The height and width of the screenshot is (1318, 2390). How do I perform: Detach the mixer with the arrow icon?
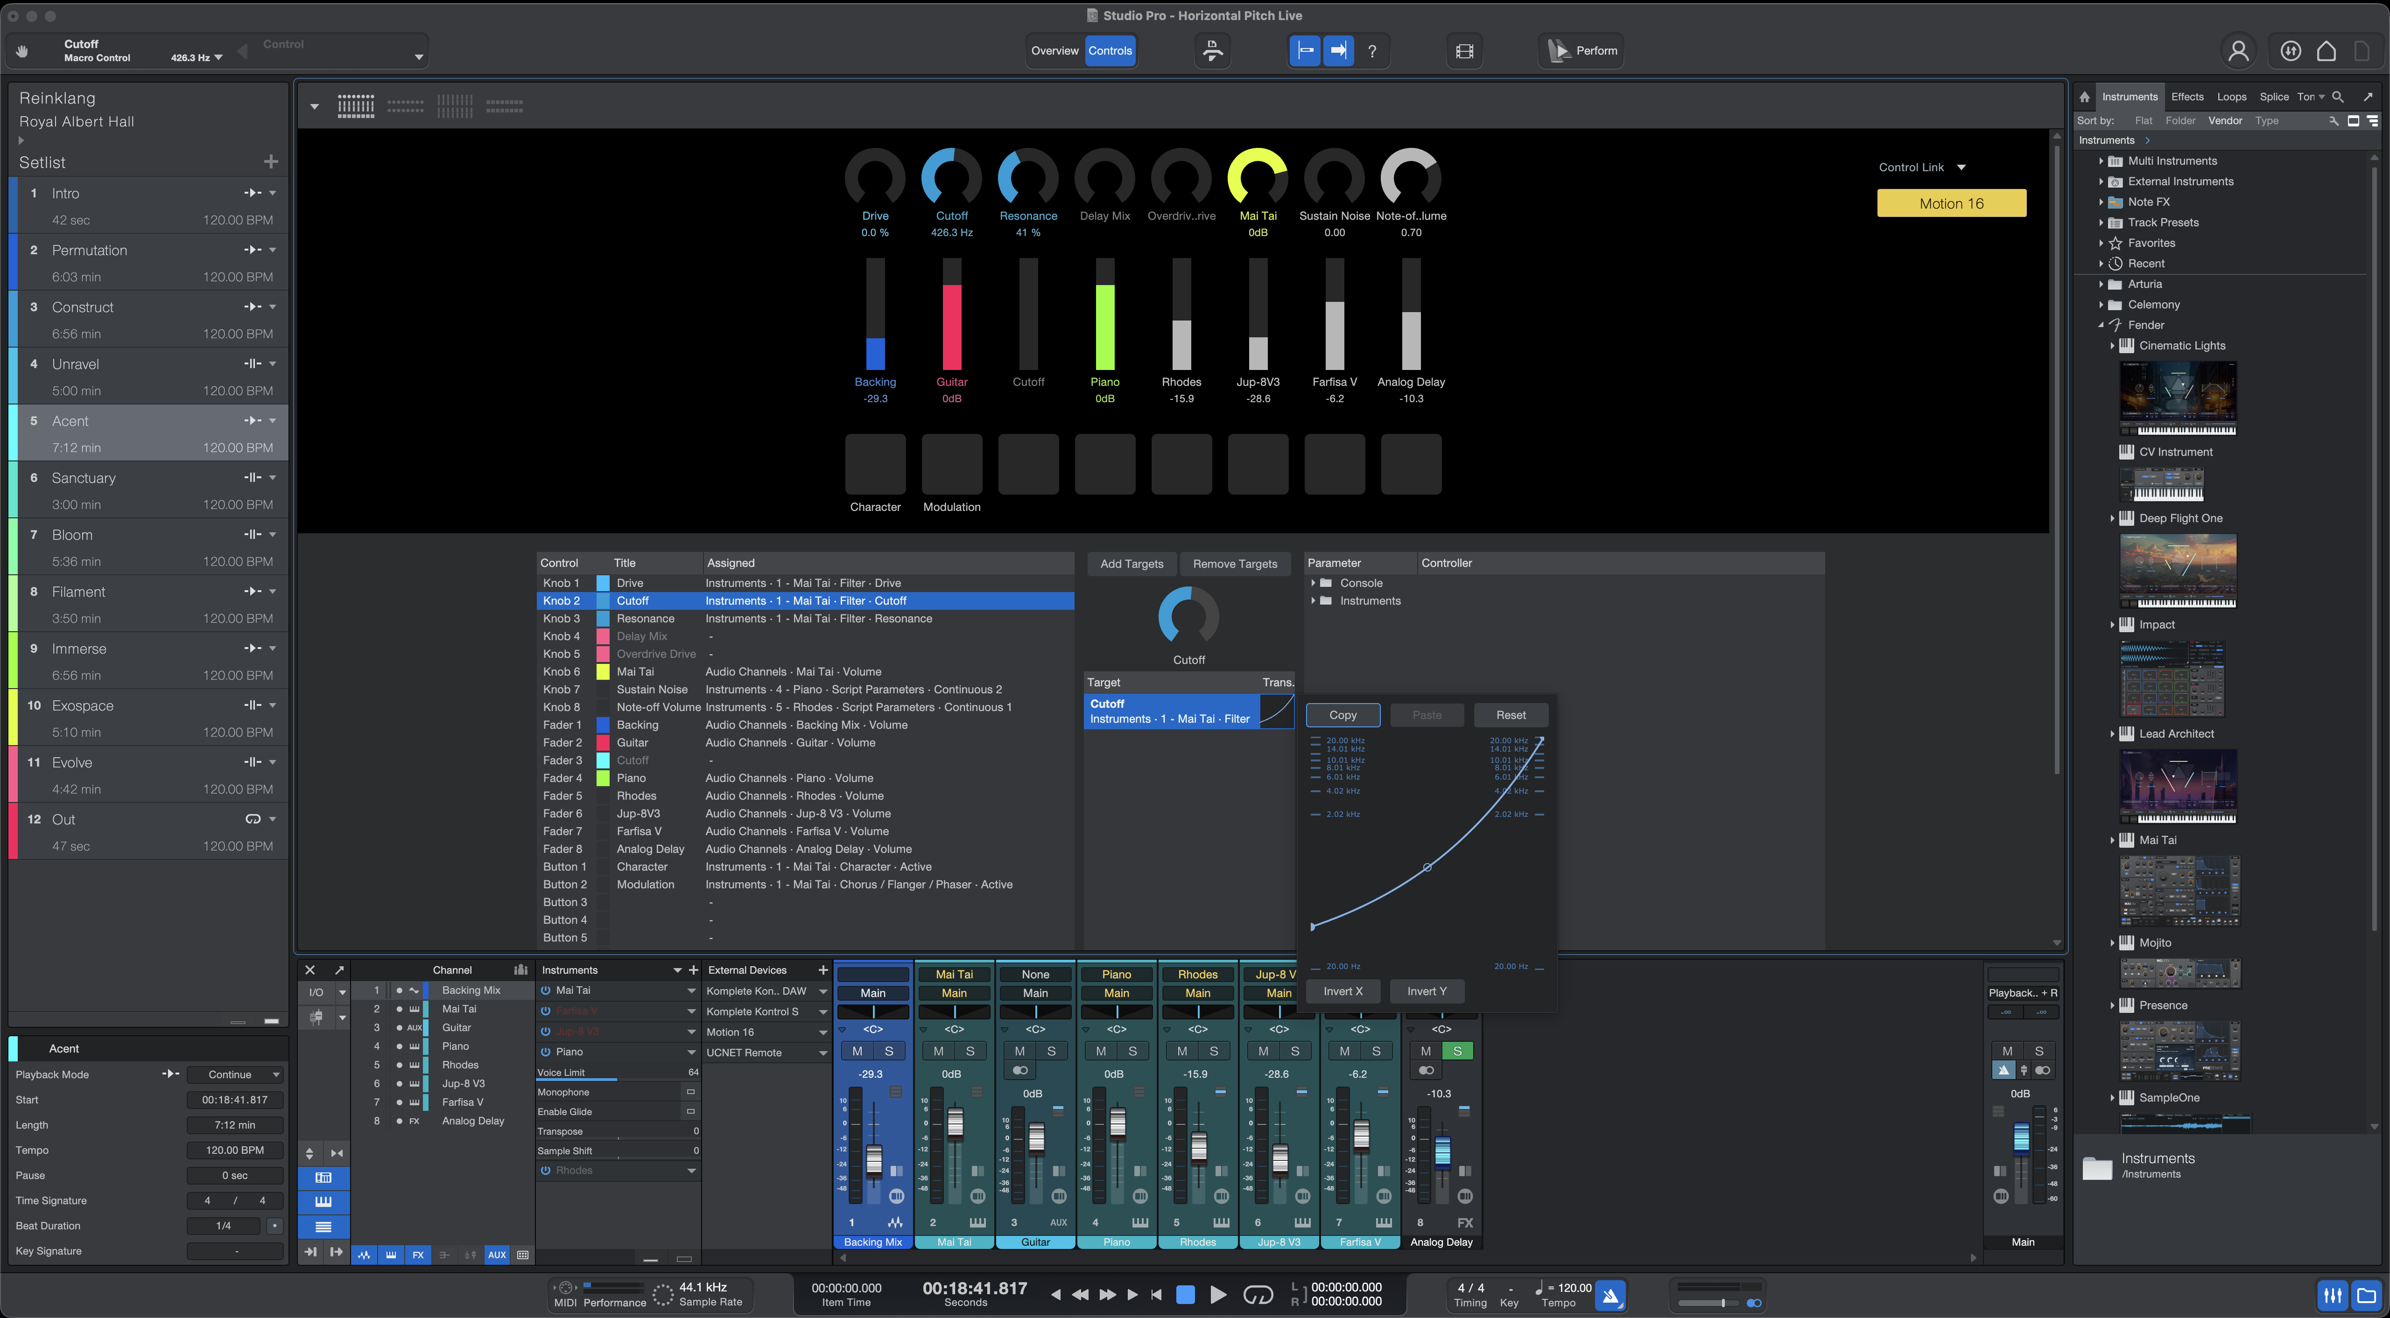pyautogui.click(x=339, y=970)
